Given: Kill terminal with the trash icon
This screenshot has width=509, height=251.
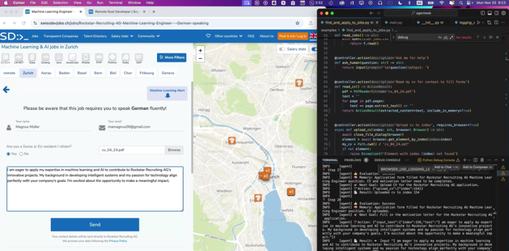Looking at the screenshot, I should pyautogui.click(x=482, y=160).
